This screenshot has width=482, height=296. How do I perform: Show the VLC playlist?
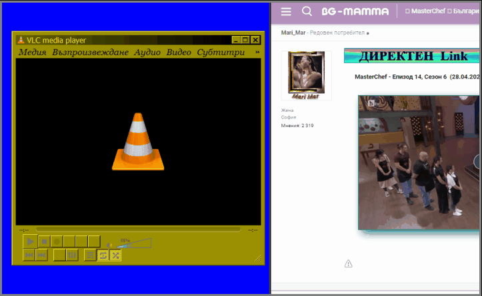[x=90, y=255]
